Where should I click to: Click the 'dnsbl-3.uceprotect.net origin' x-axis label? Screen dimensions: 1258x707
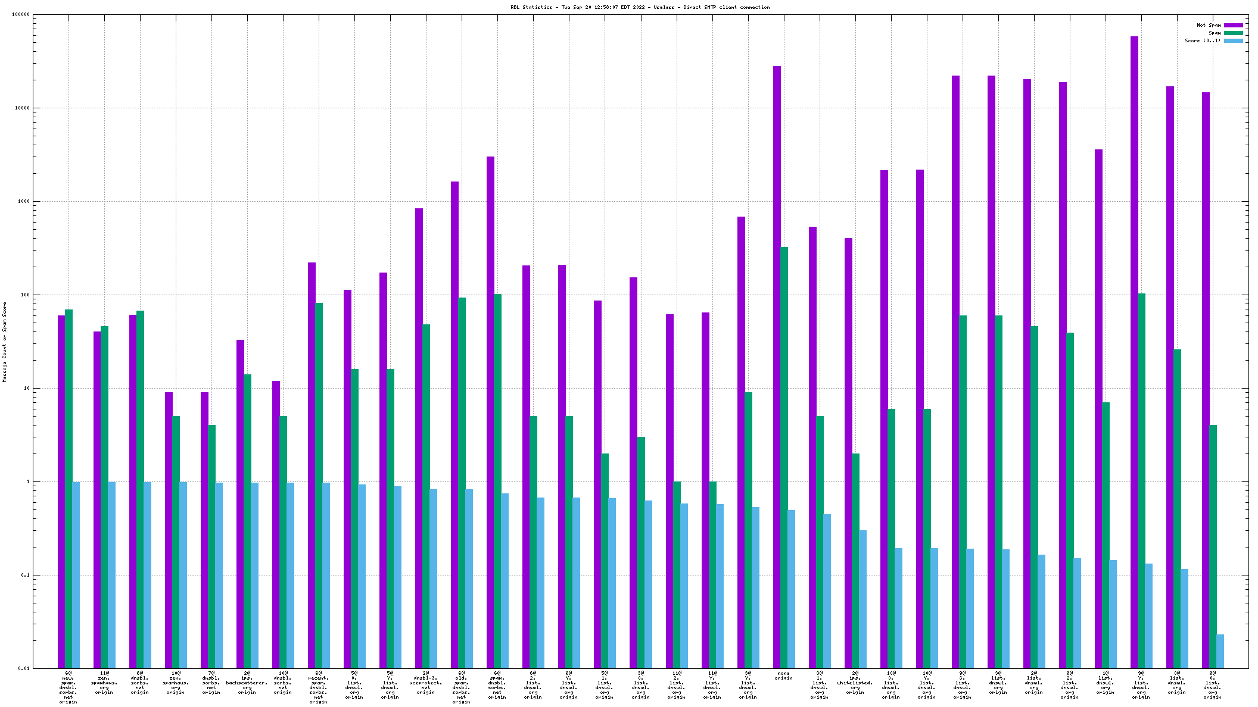[x=425, y=683]
